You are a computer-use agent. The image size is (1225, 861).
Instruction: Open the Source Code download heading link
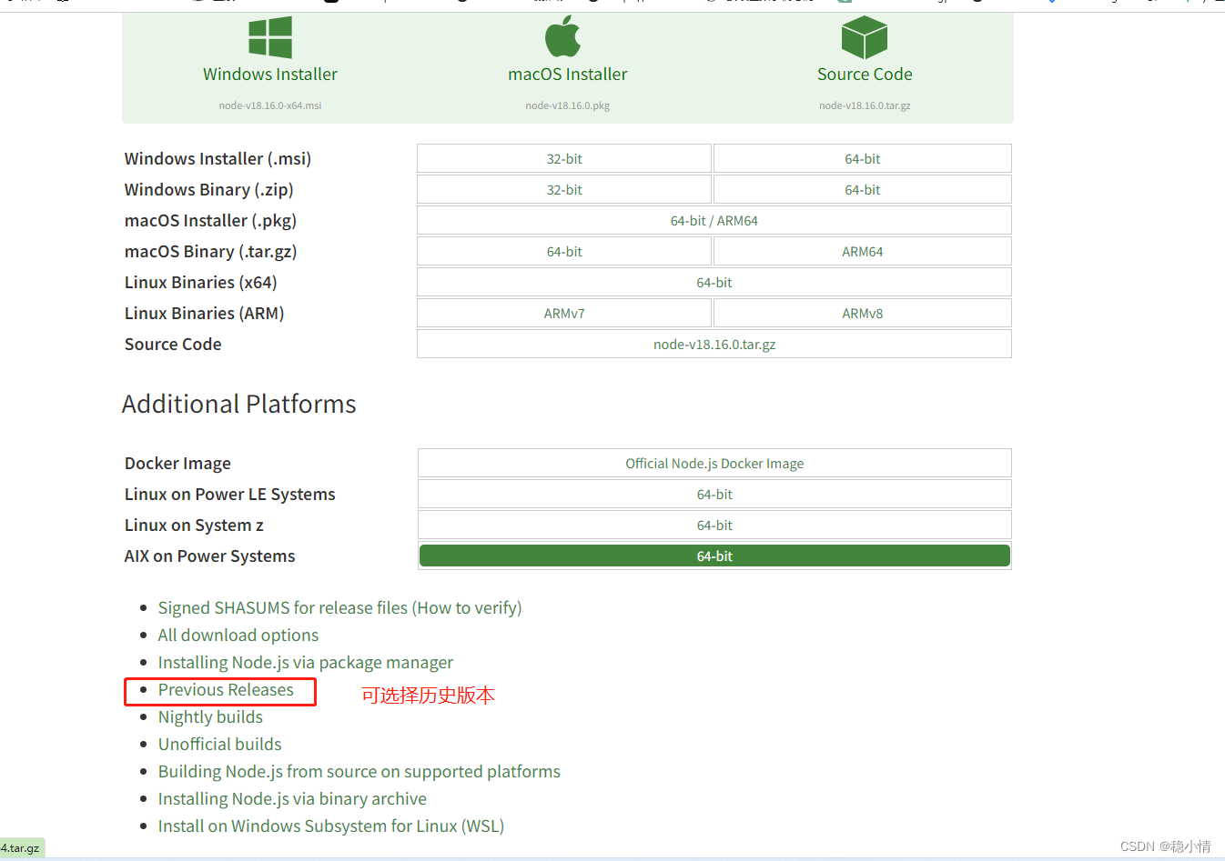tap(865, 75)
